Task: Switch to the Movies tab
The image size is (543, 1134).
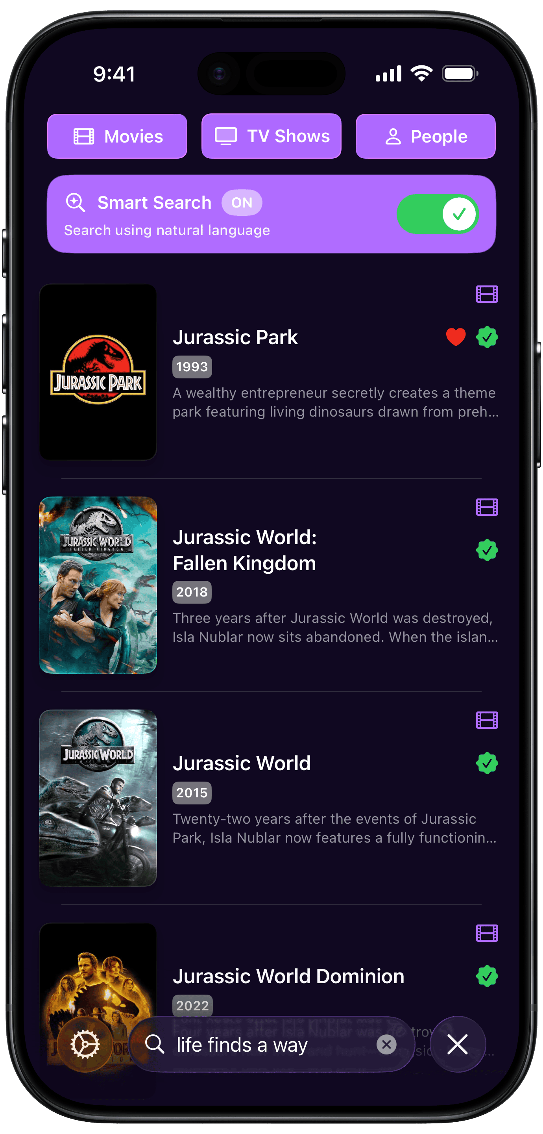Action: [117, 136]
